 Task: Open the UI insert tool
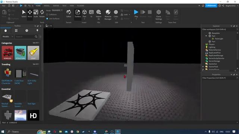point(91,13)
